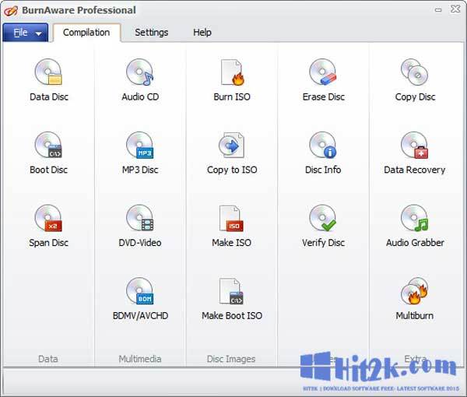
Task: Switch to the Compilation tab
Action: (x=86, y=33)
